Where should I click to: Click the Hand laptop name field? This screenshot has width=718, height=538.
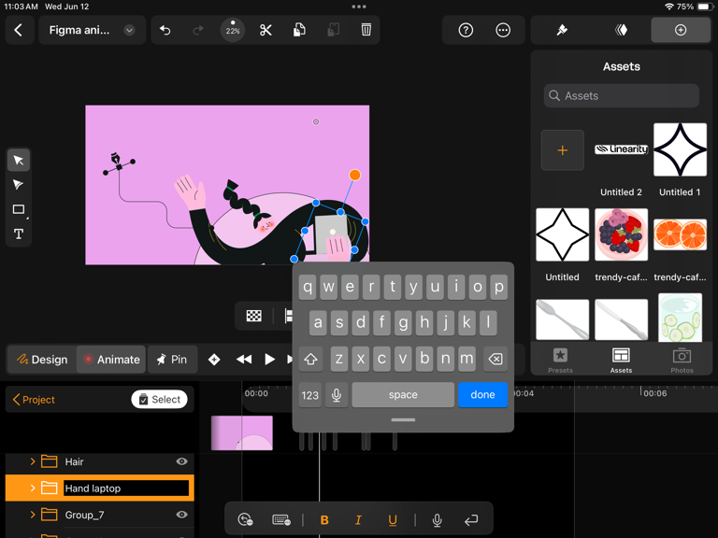click(x=126, y=488)
